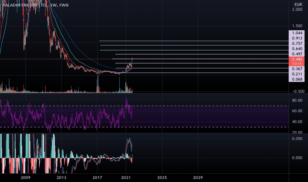Select the 0.367 level price label
Screen dimensions: 308x182
click(297, 69)
